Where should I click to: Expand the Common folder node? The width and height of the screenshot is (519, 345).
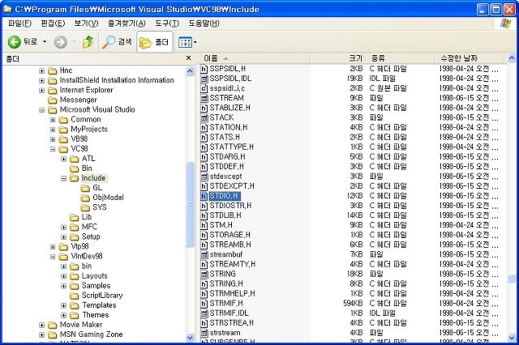[x=53, y=120]
